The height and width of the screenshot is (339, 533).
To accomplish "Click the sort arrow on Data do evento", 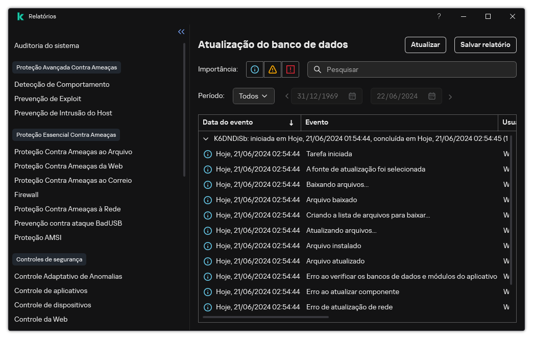I will tap(291, 123).
